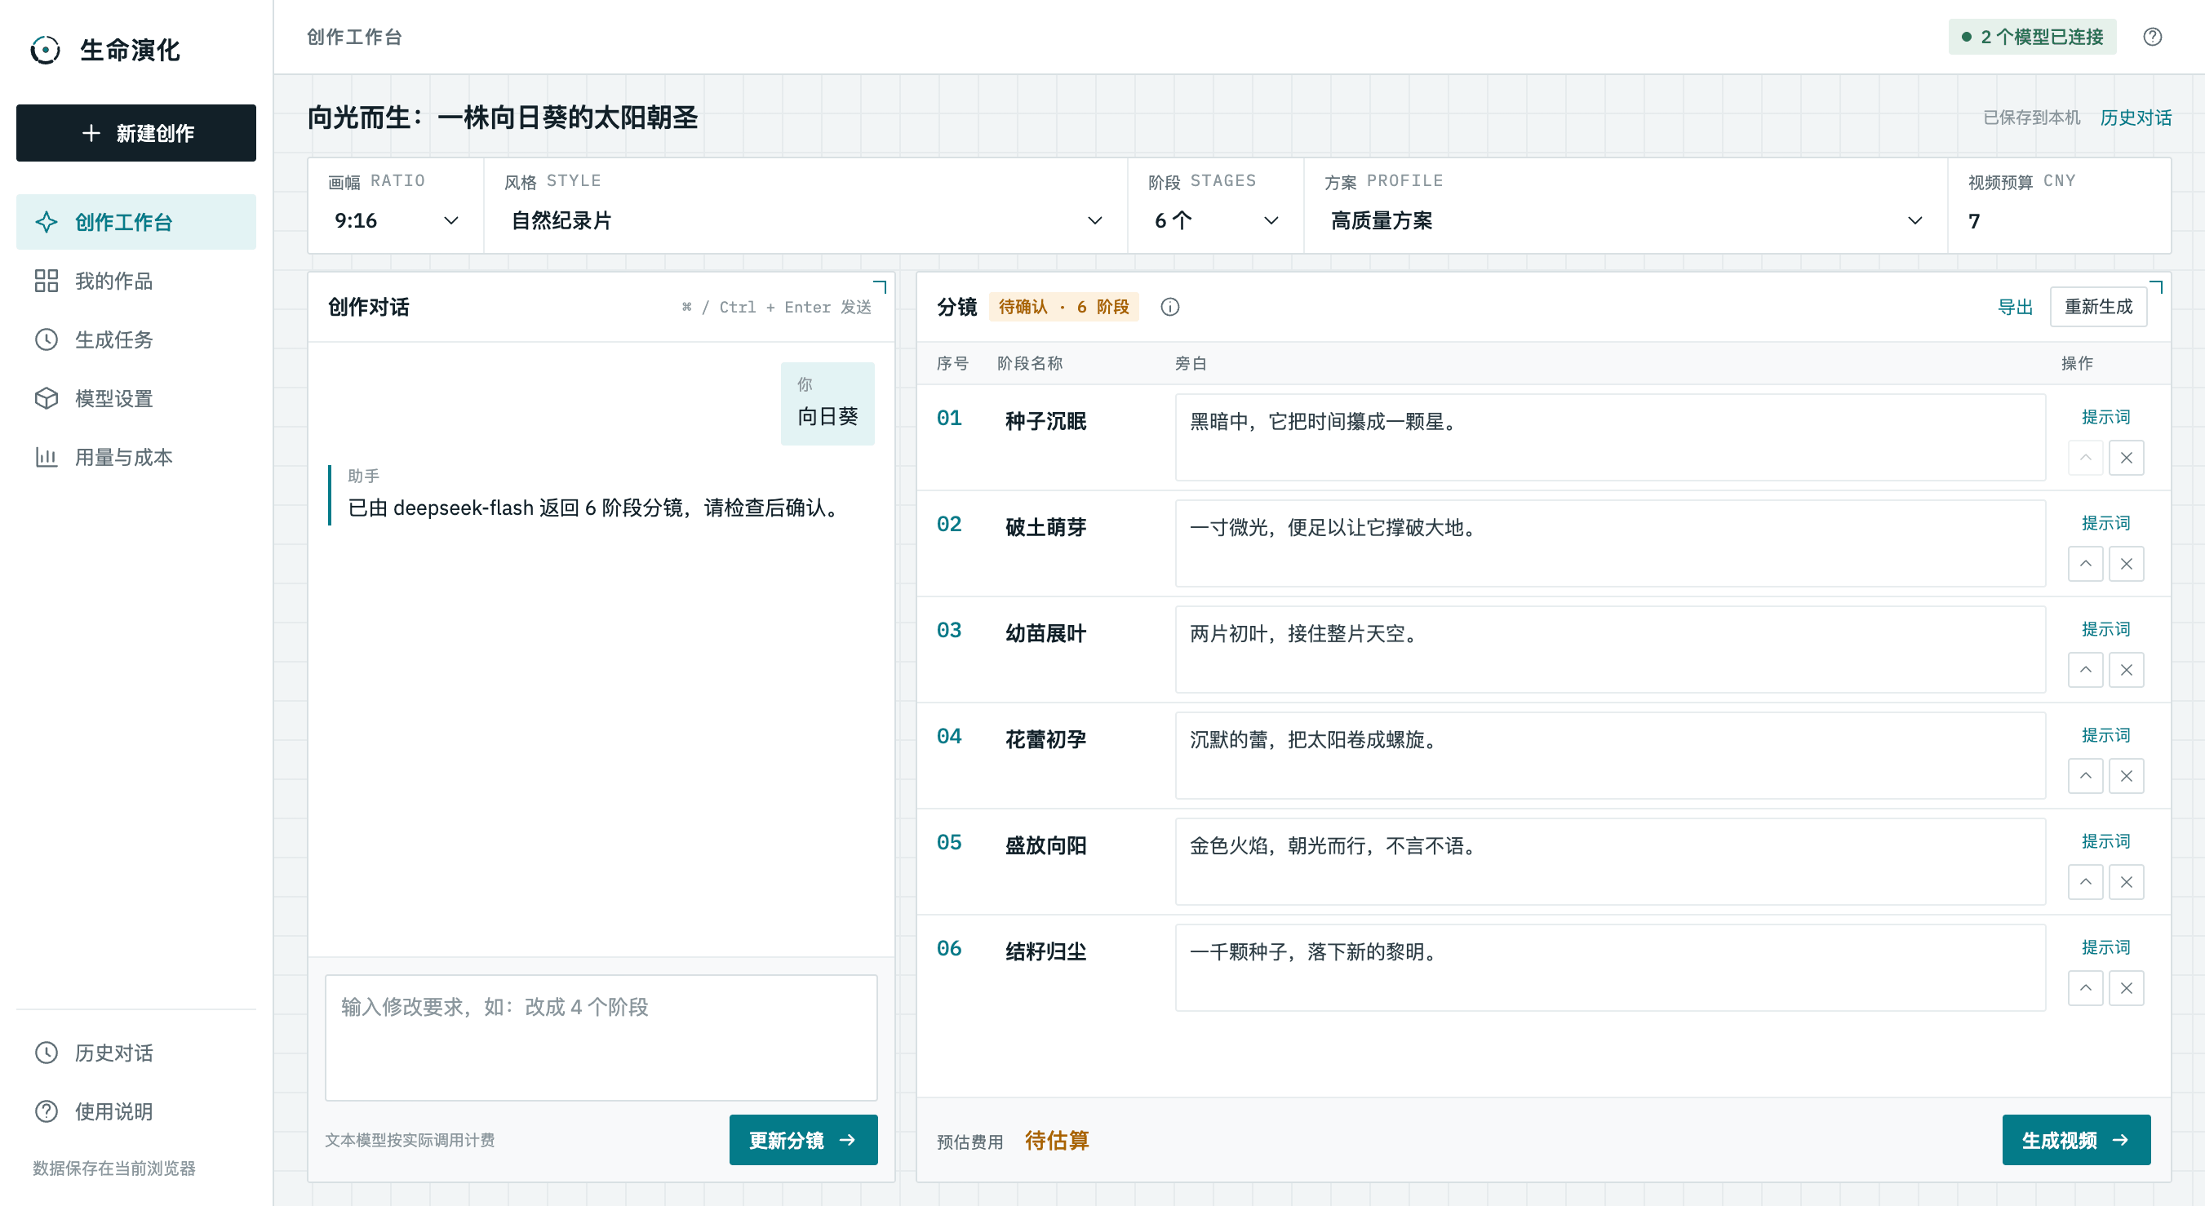Click the 更新分镜 button
Screen dimensions: 2205x1206
pos(803,1140)
